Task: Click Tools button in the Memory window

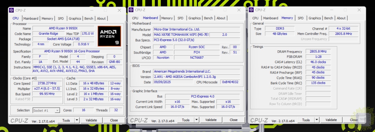Action: pos(306,120)
